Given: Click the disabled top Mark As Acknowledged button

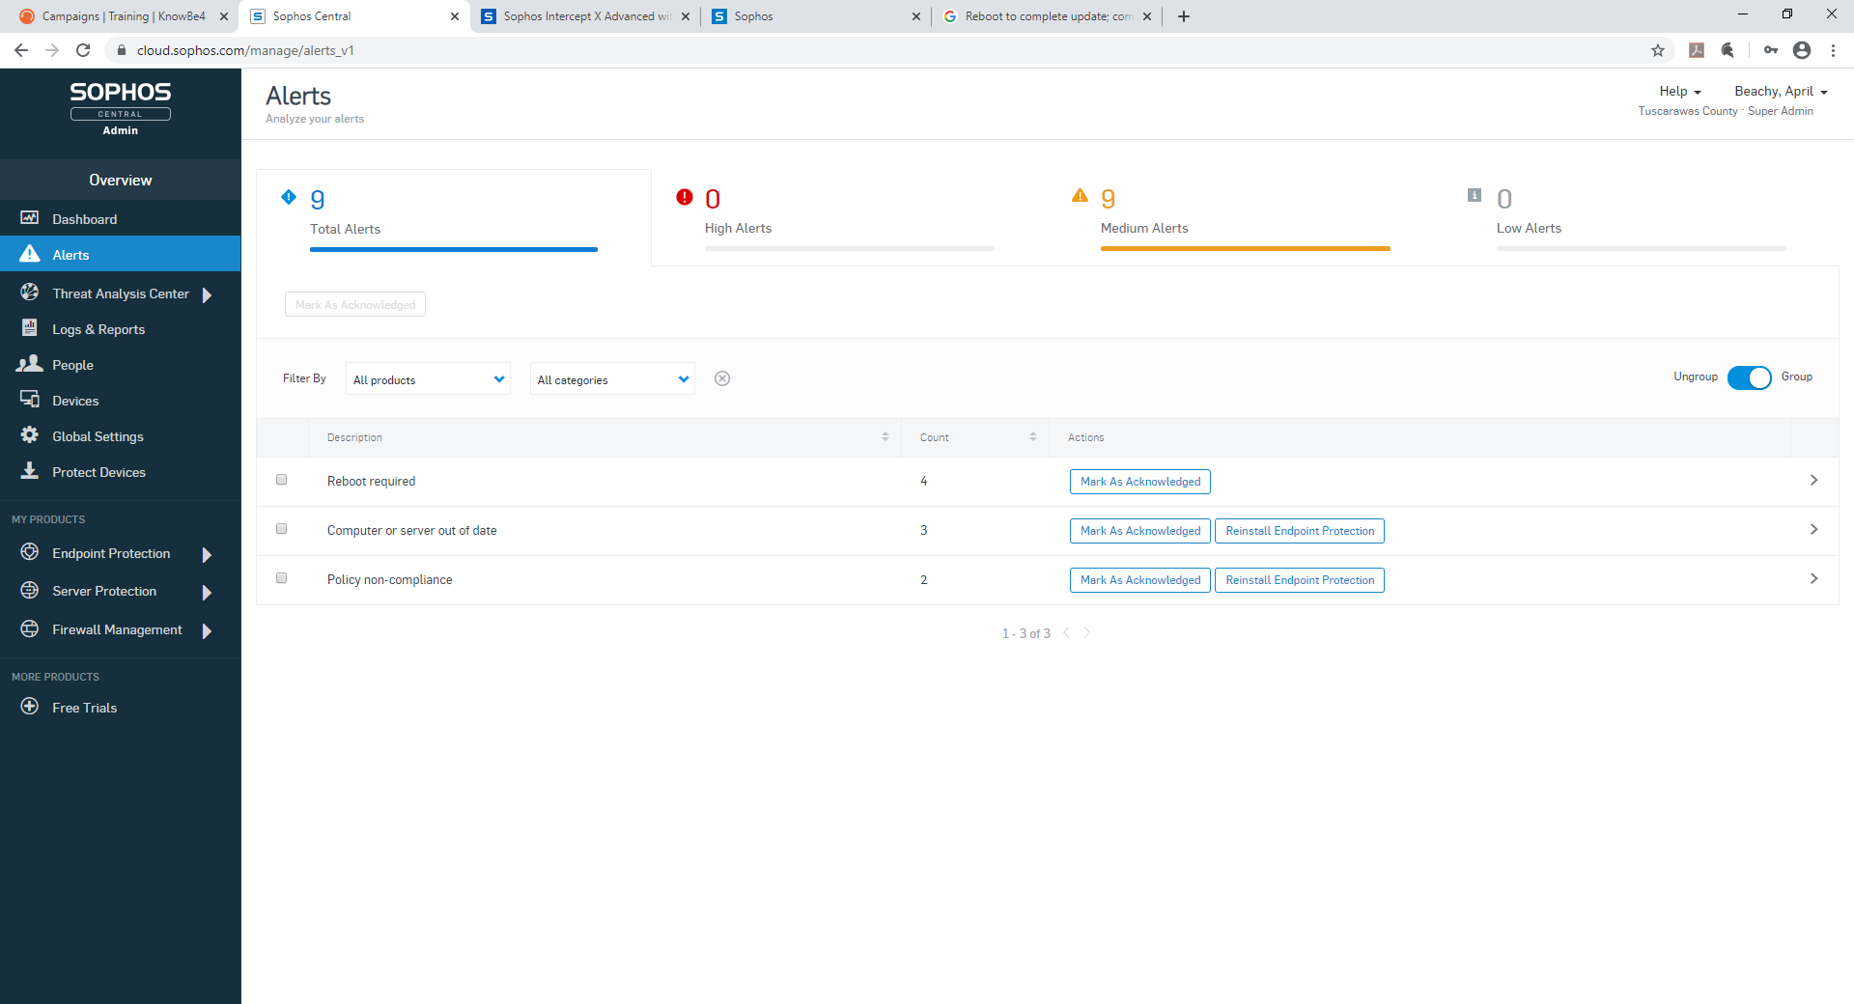Looking at the screenshot, I should 355,304.
